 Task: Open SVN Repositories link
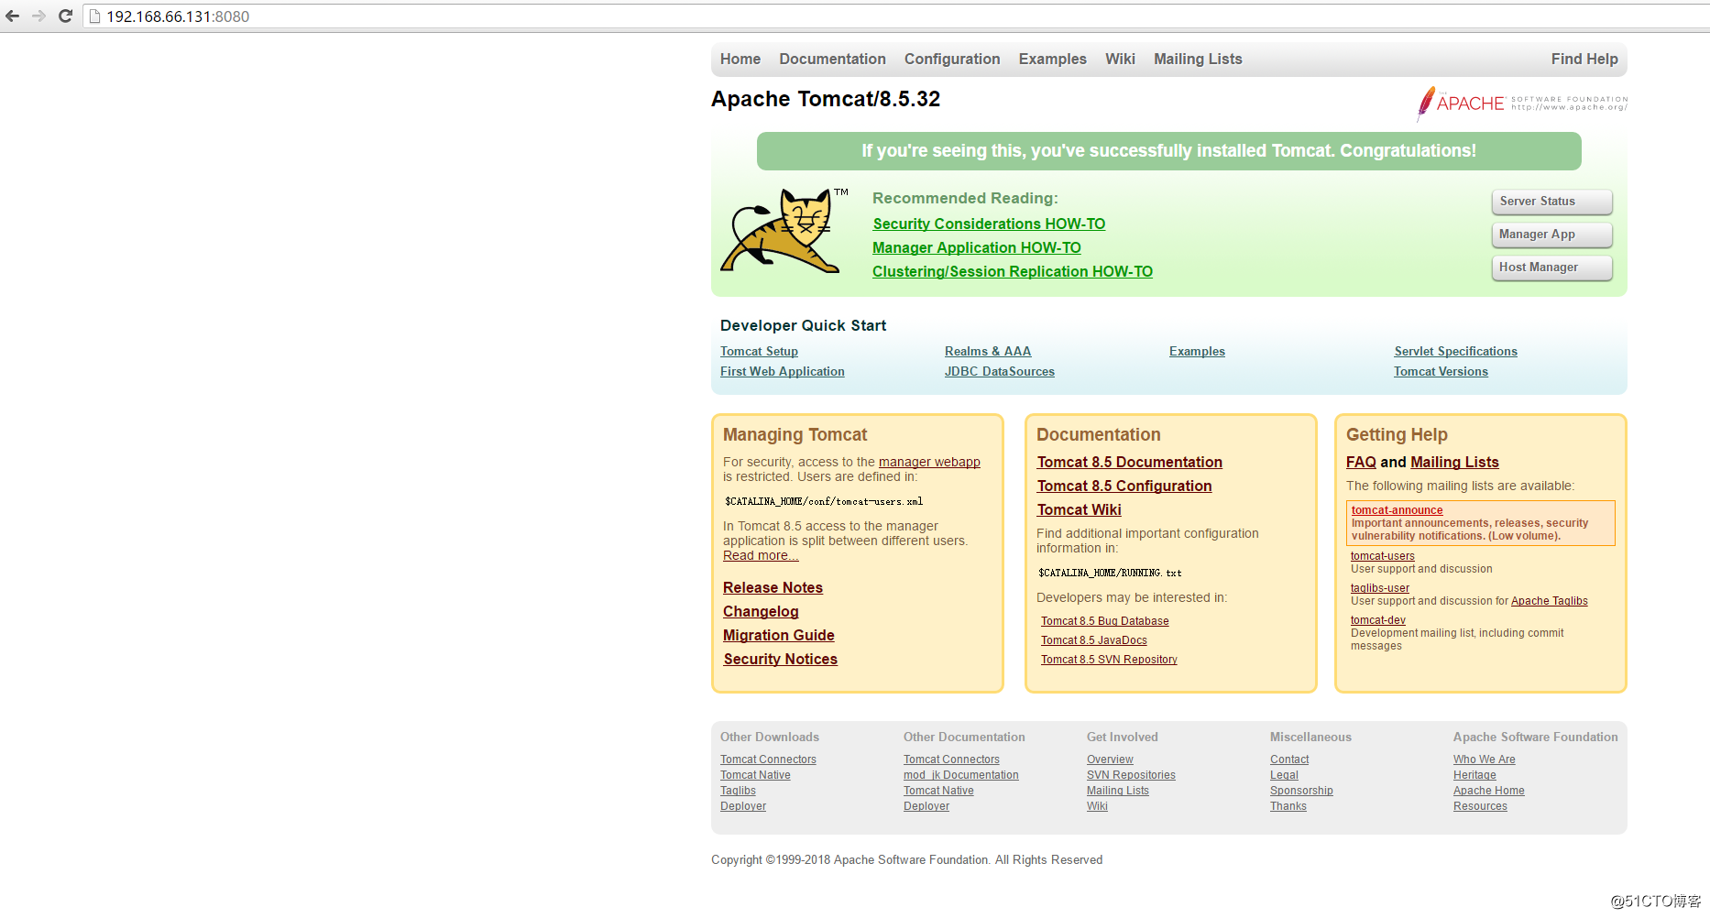coord(1131,775)
